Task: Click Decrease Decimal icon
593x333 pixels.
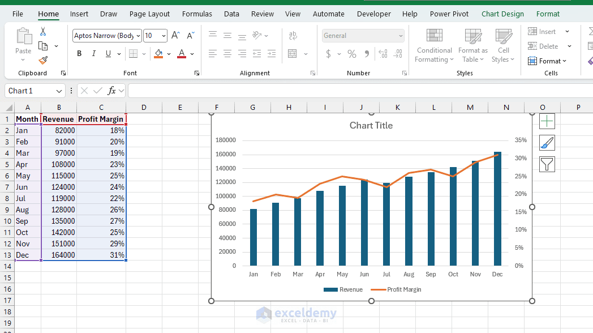Action: [x=398, y=54]
